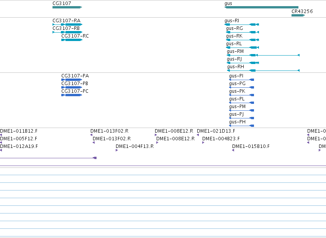The width and height of the screenshot is (326, 238).
Task: Click the gus-PL protein glyph
Action: click(x=241, y=103)
